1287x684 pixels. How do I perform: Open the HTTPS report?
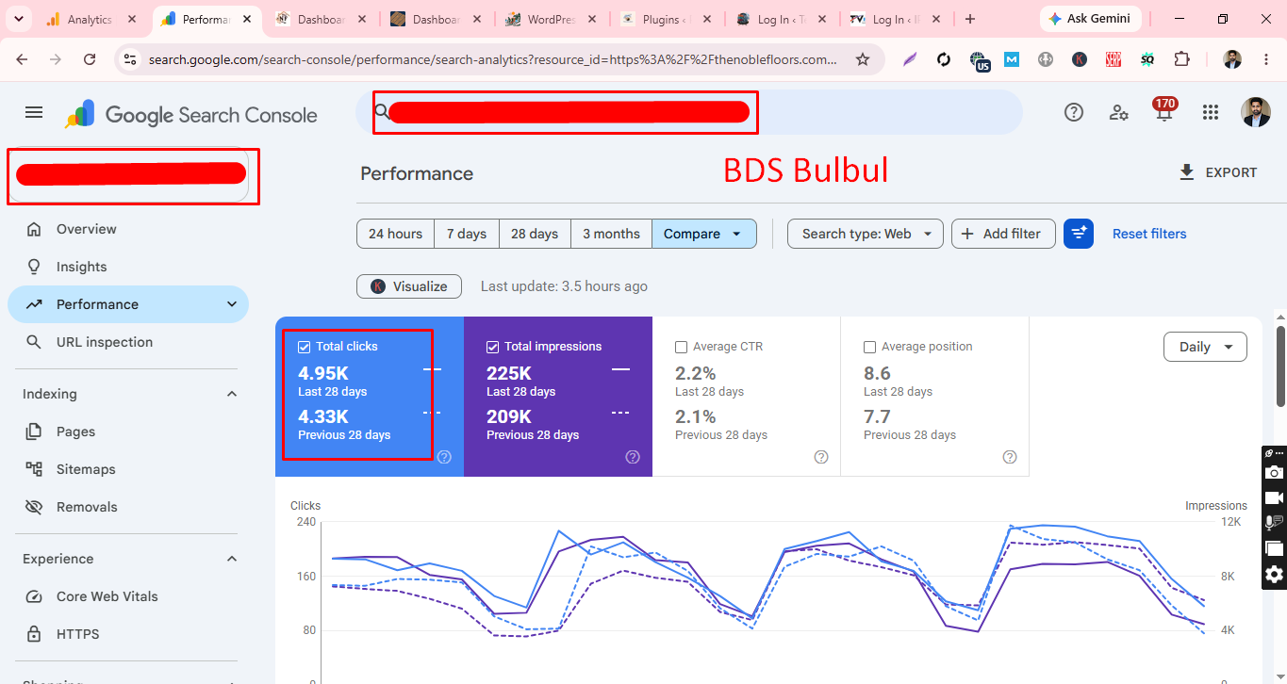[x=128, y=634]
